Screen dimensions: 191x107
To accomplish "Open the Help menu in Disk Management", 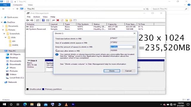I will (53, 17).
